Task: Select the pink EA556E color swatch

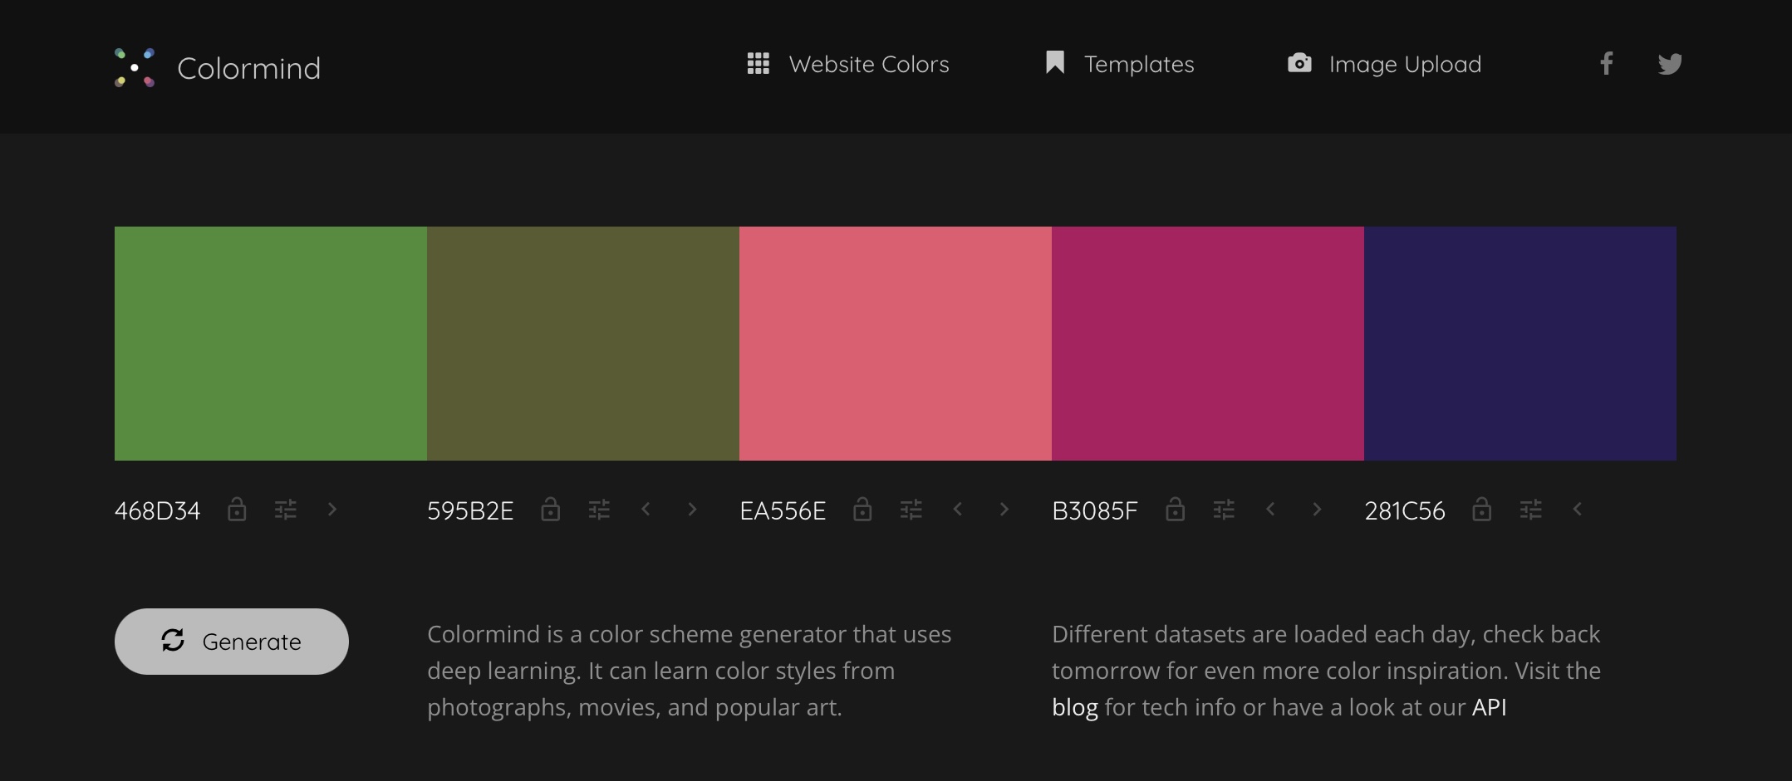Action: pyautogui.click(x=895, y=343)
